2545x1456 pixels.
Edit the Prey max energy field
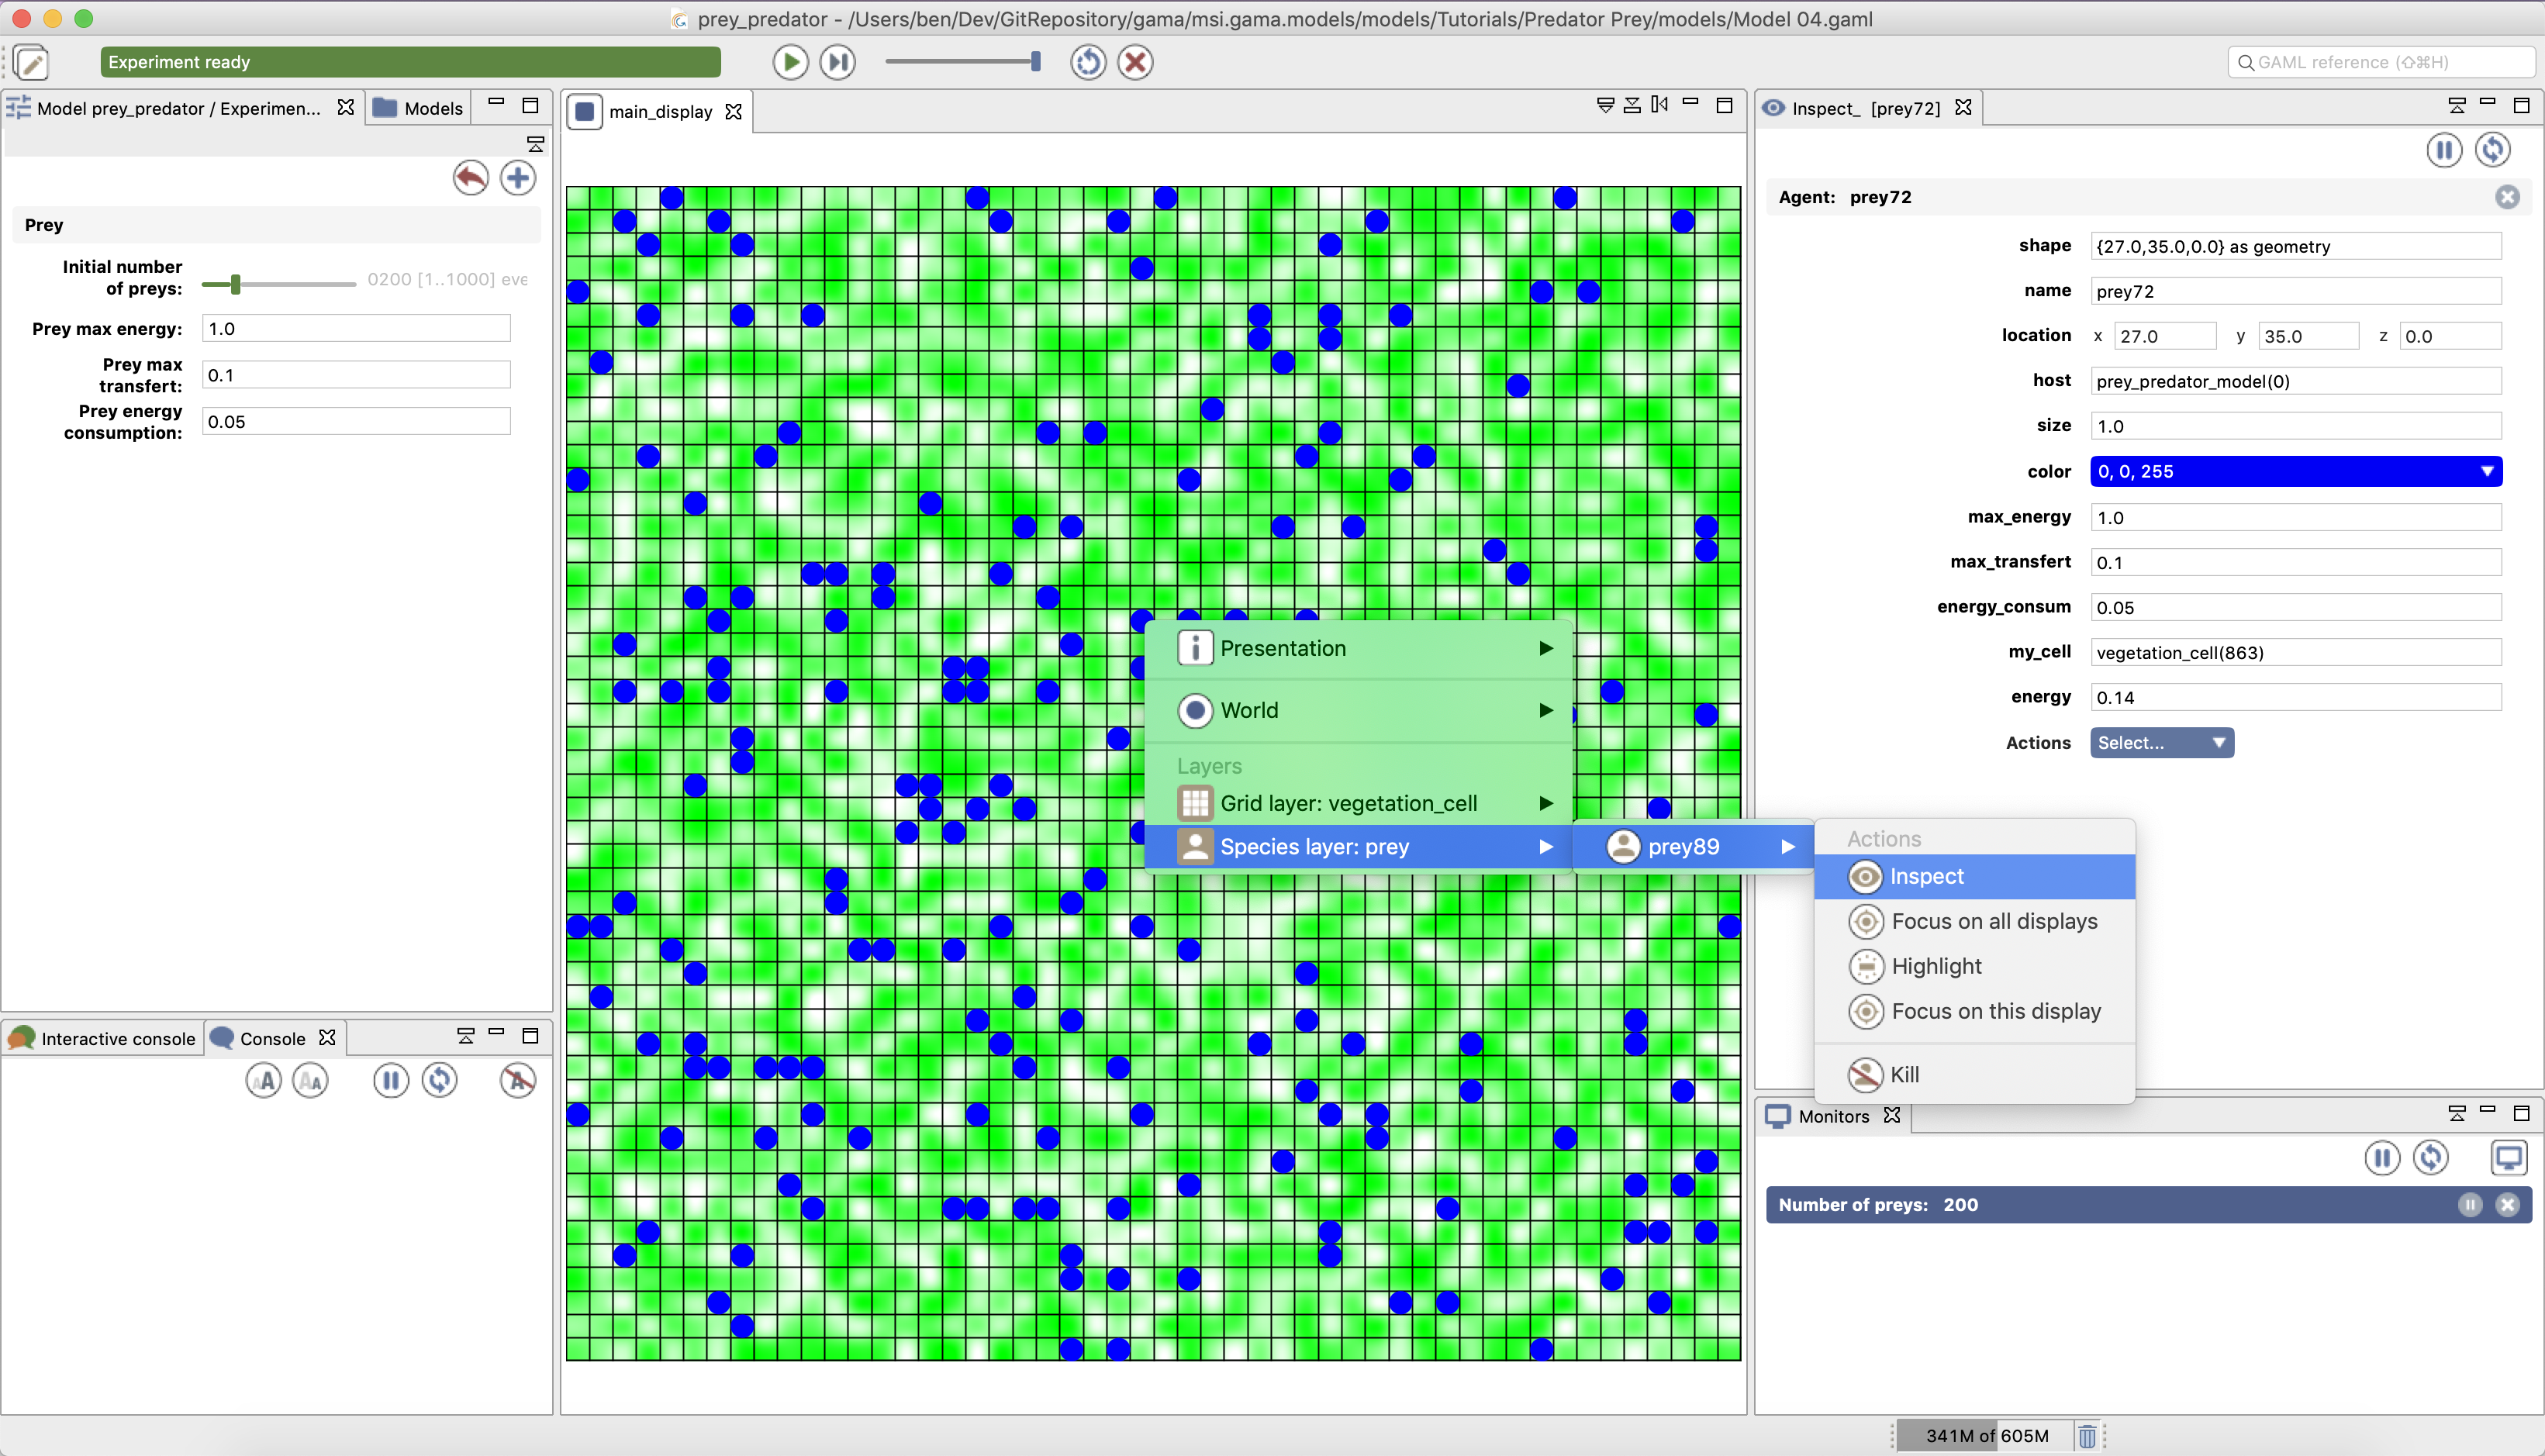point(356,328)
